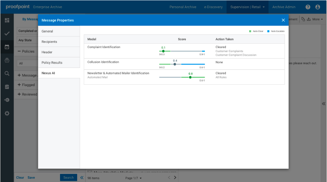Collapse the filter panel double chevron
This screenshot has height=182, width=327.
click(x=82, y=177)
